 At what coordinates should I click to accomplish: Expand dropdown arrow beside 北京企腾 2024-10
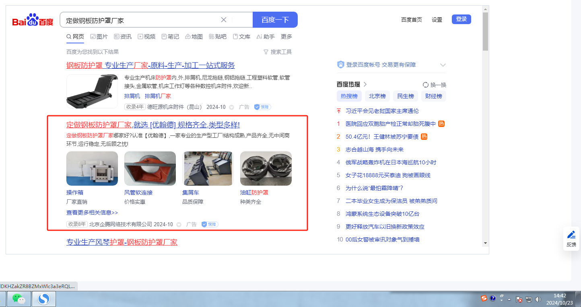point(179,225)
